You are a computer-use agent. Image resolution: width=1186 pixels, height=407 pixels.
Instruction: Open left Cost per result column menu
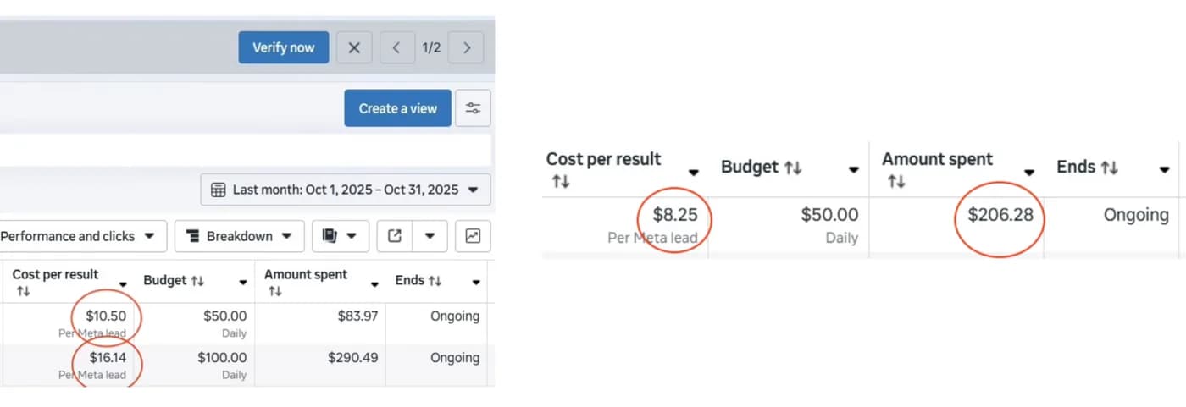[124, 283]
